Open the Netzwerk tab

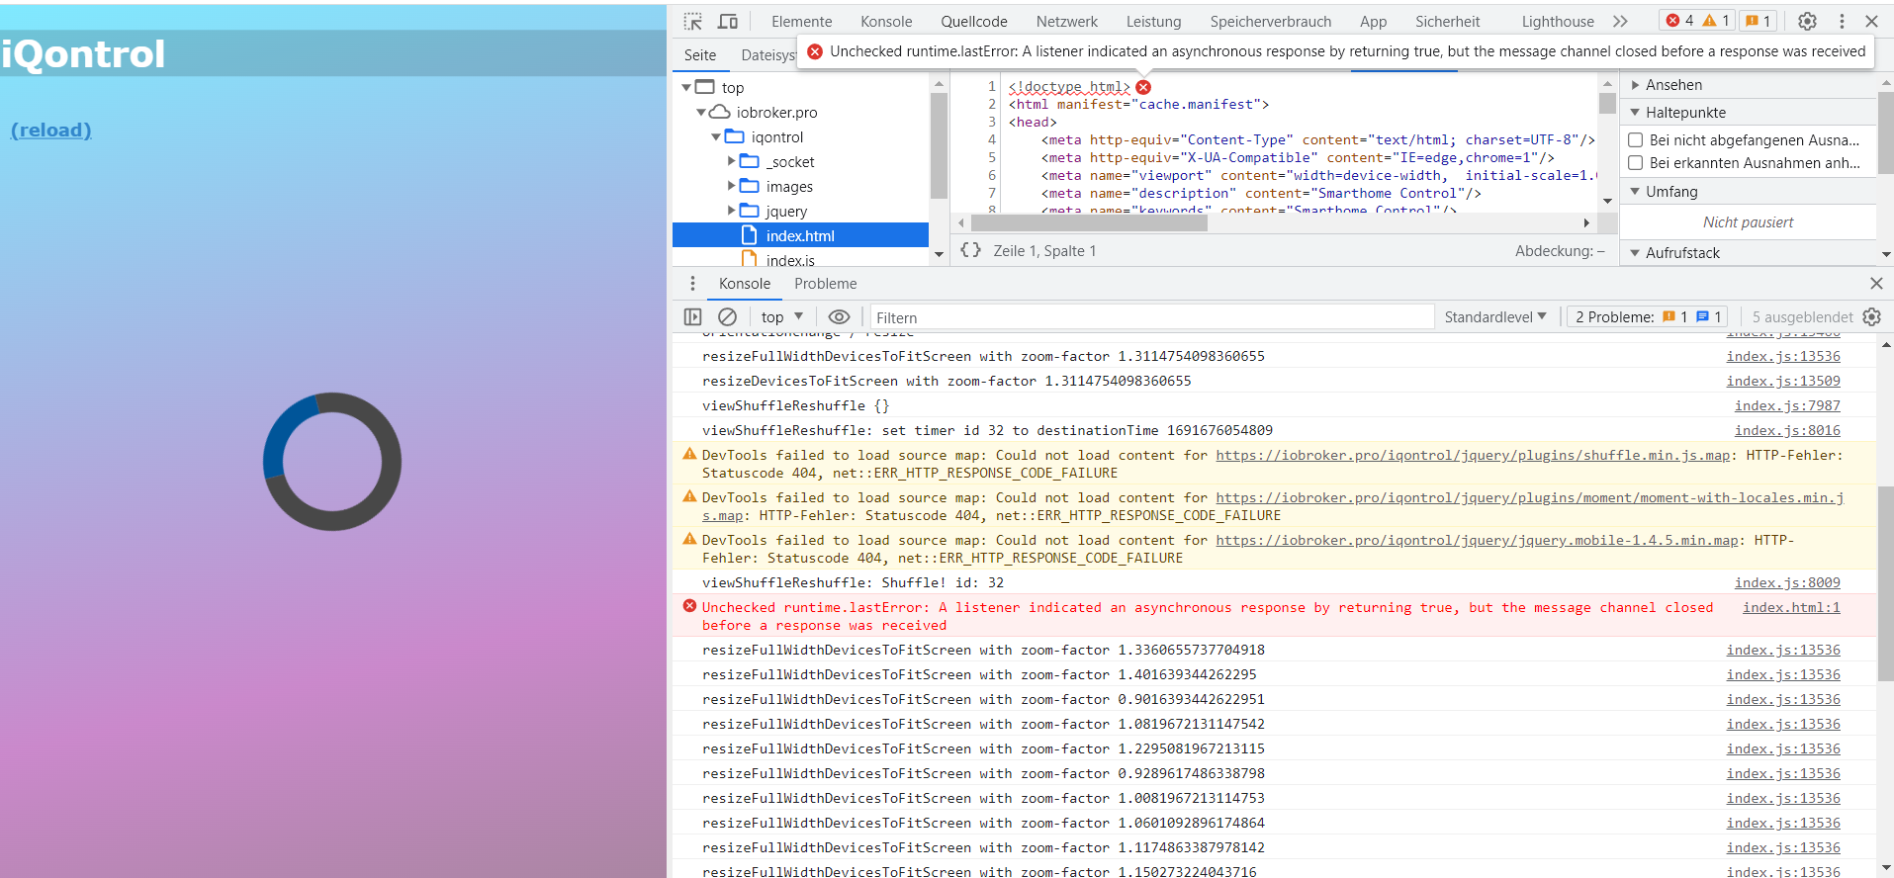coord(1067,22)
